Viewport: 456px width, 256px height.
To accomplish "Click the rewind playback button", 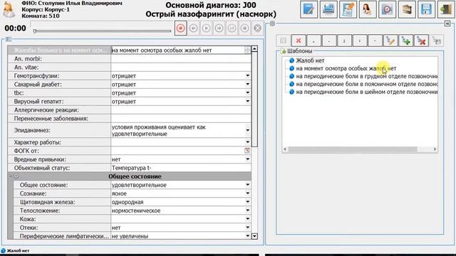I will tap(193, 28).
